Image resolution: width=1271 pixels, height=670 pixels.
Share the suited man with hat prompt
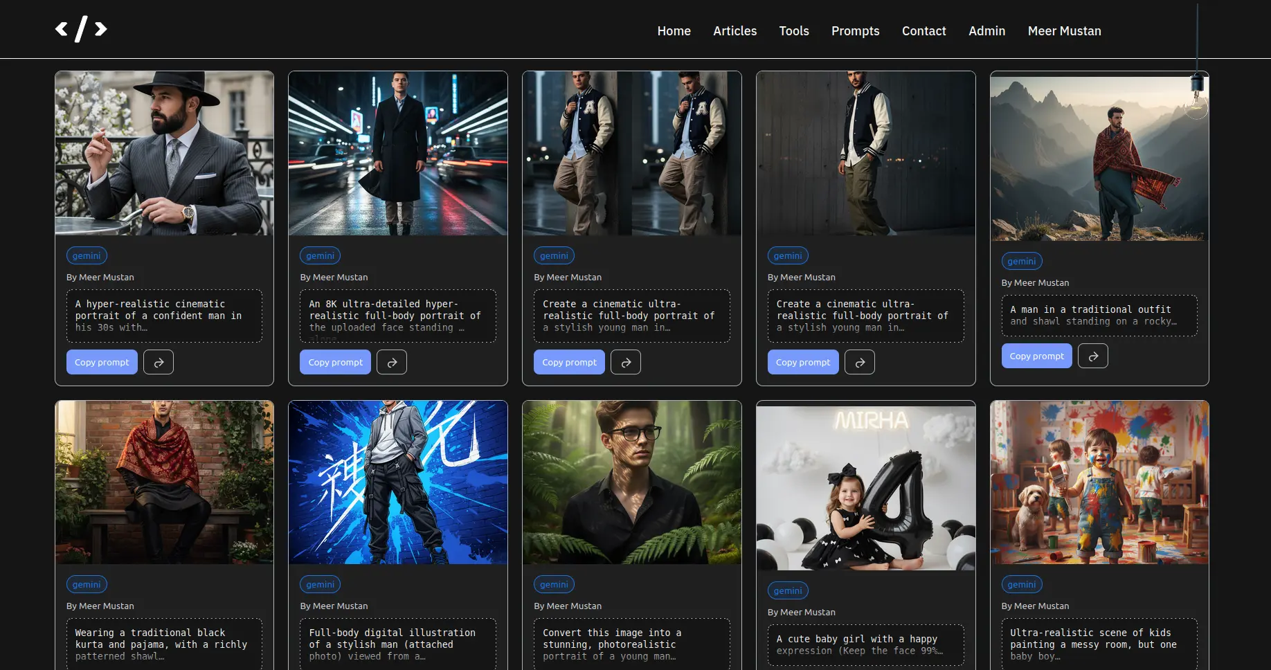tap(159, 362)
